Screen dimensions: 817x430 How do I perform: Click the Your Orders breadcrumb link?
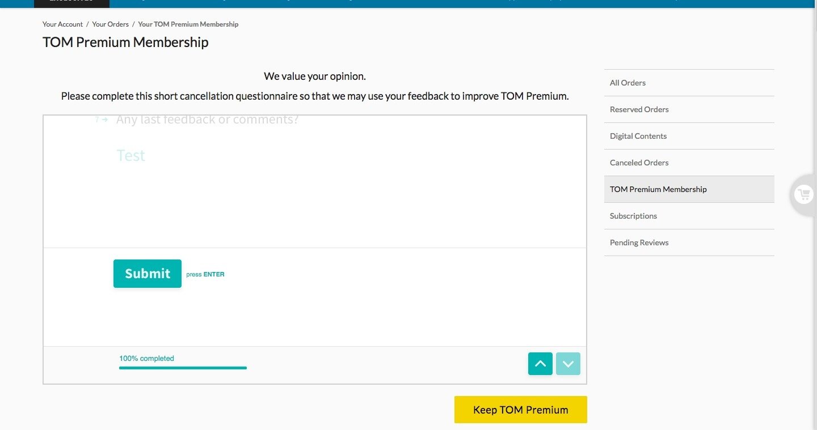[x=110, y=24]
